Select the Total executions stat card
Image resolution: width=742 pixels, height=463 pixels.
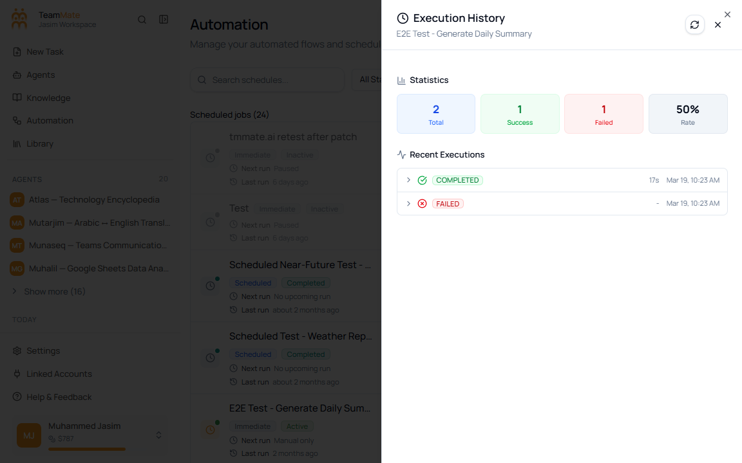coord(436,114)
